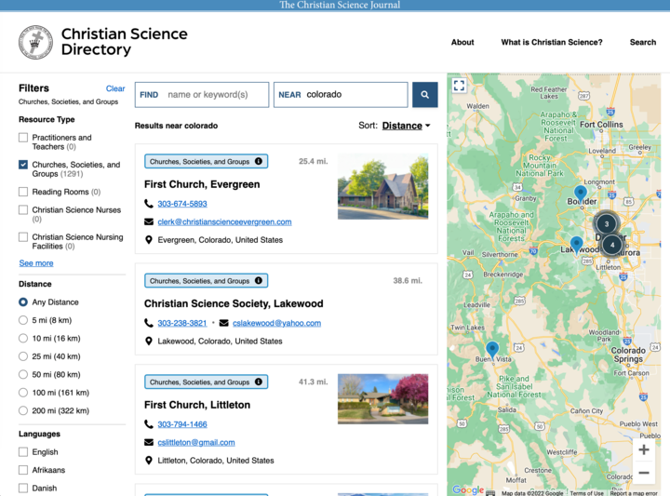Toggle map fullscreen icon
670x496 pixels.
459,86
